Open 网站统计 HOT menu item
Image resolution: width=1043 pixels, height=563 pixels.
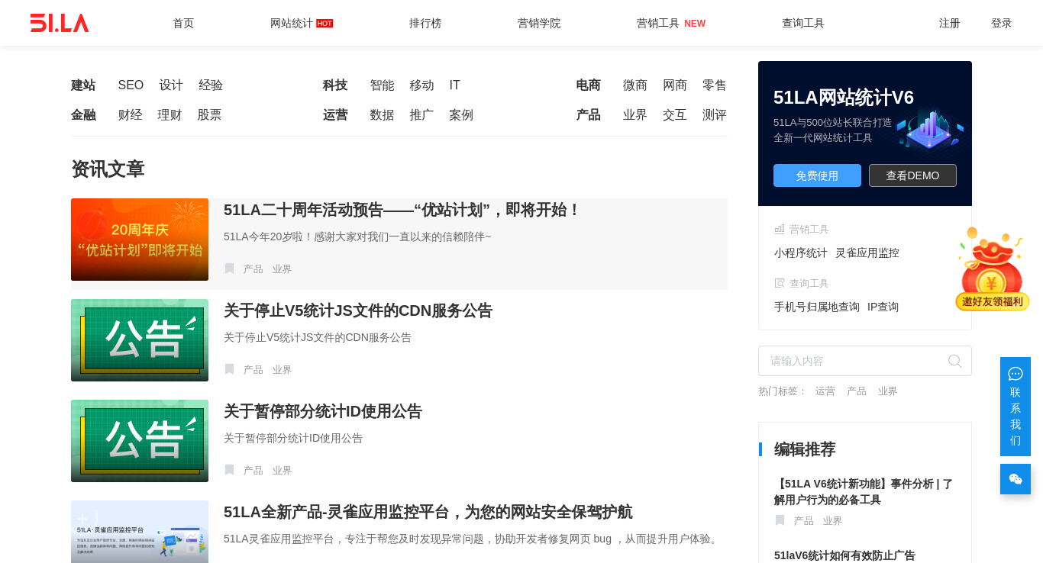302,23
